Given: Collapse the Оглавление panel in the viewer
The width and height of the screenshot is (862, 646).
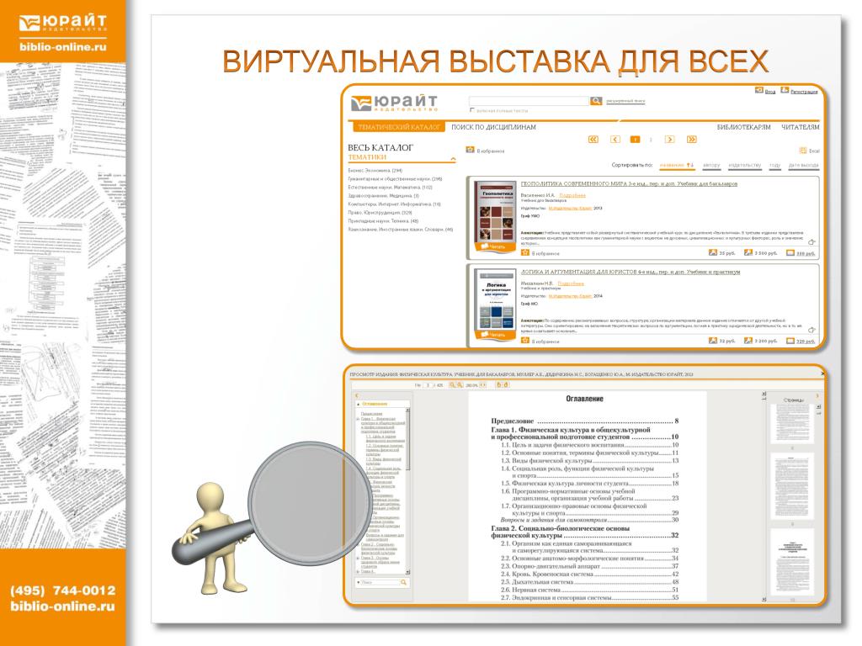Looking at the screenshot, I should tap(359, 404).
